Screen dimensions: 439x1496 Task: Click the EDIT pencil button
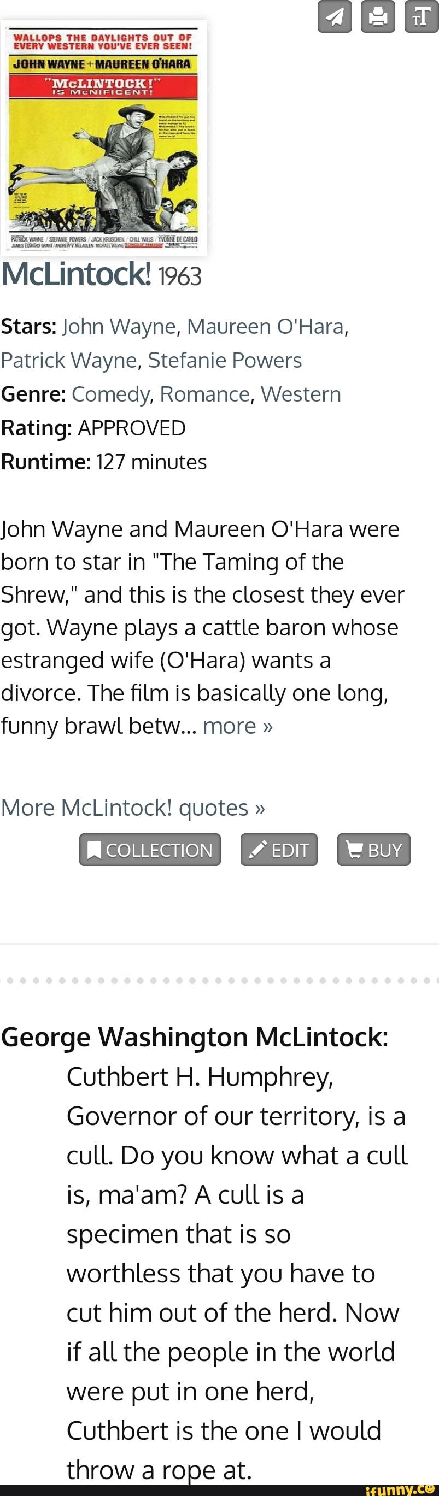pyautogui.click(x=279, y=850)
